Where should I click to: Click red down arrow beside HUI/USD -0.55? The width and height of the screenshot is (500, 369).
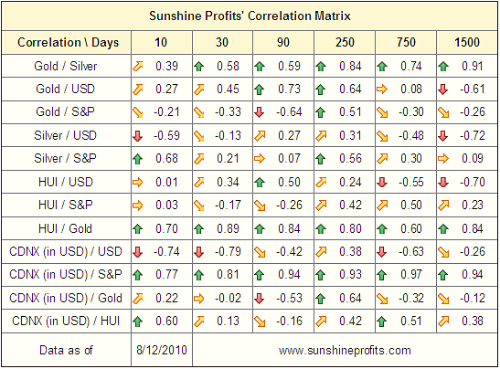pos(382,183)
